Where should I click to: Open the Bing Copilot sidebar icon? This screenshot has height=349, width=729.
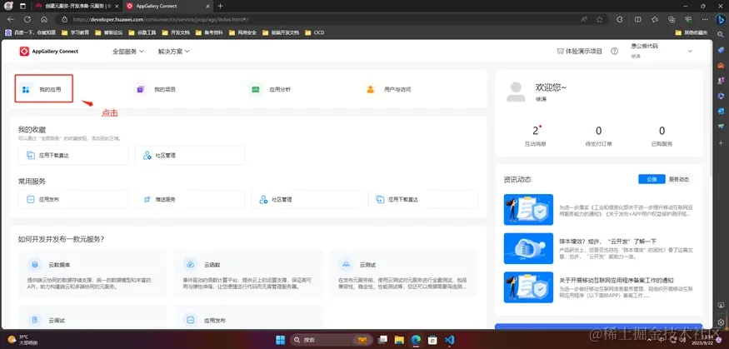click(721, 19)
